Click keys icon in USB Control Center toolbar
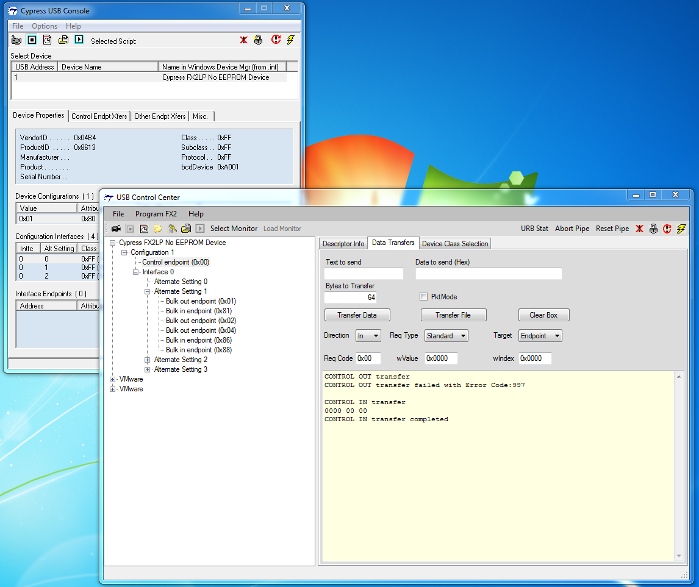Image resolution: width=699 pixels, height=587 pixels. click(x=172, y=229)
